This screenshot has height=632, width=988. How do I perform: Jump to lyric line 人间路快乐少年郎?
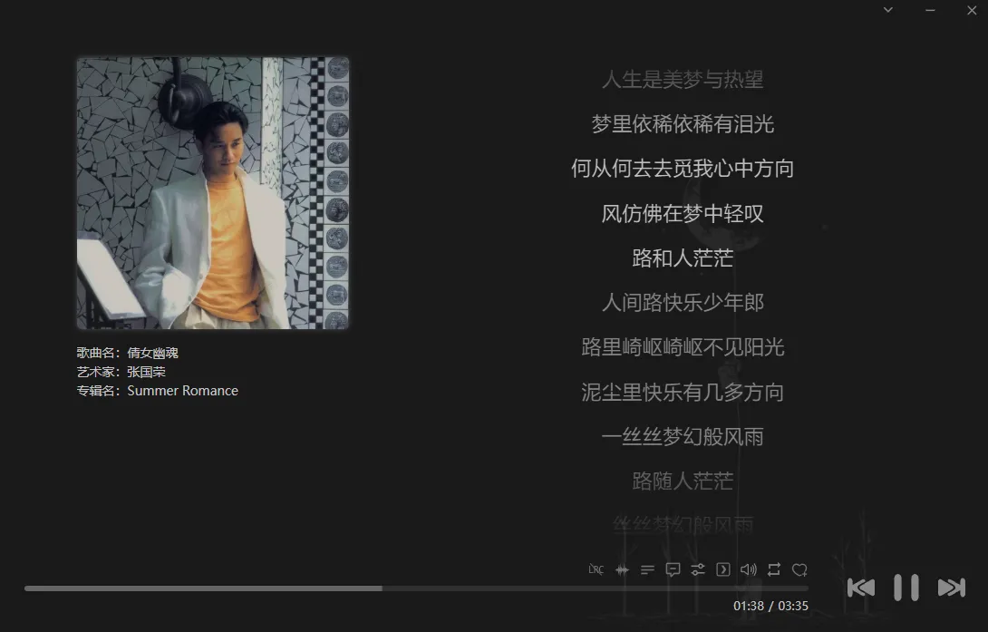(684, 302)
